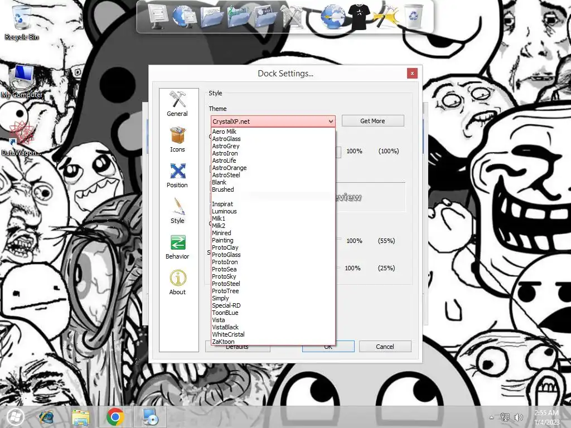The height and width of the screenshot is (428, 571).
Task: Open documents folder icon in the dock
Action: [x=211, y=16]
